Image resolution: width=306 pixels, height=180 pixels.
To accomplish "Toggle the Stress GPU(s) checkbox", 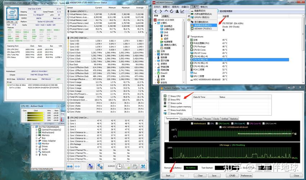I will [x=169, y=114].
